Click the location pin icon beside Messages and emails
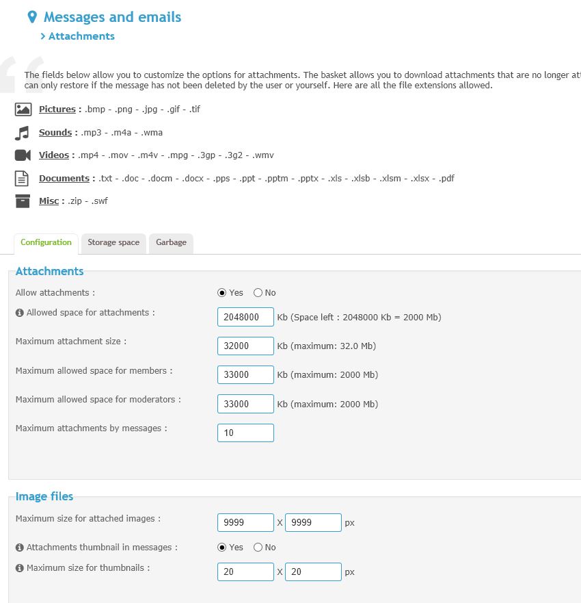 (32, 17)
